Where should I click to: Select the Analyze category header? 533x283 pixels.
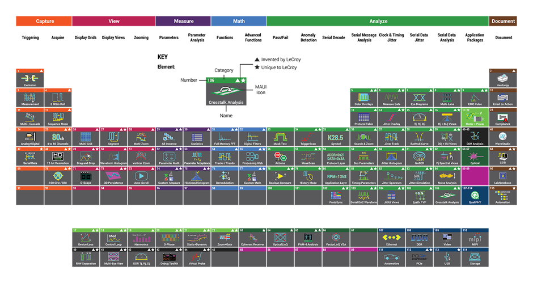(x=378, y=21)
